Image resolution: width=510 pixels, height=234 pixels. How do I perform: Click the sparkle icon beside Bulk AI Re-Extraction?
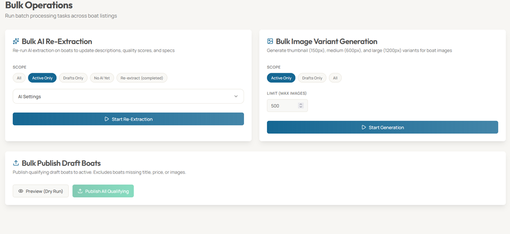(16, 41)
